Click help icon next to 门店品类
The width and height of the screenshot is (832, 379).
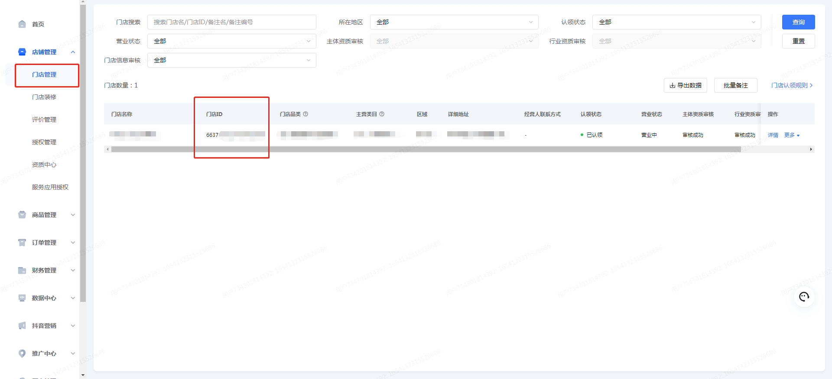click(305, 114)
